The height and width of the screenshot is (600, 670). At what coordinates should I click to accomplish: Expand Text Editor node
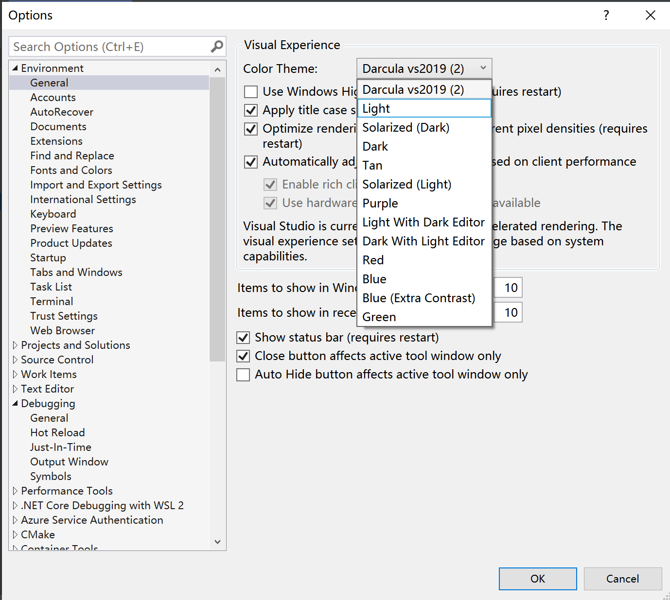[x=15, y=389]
